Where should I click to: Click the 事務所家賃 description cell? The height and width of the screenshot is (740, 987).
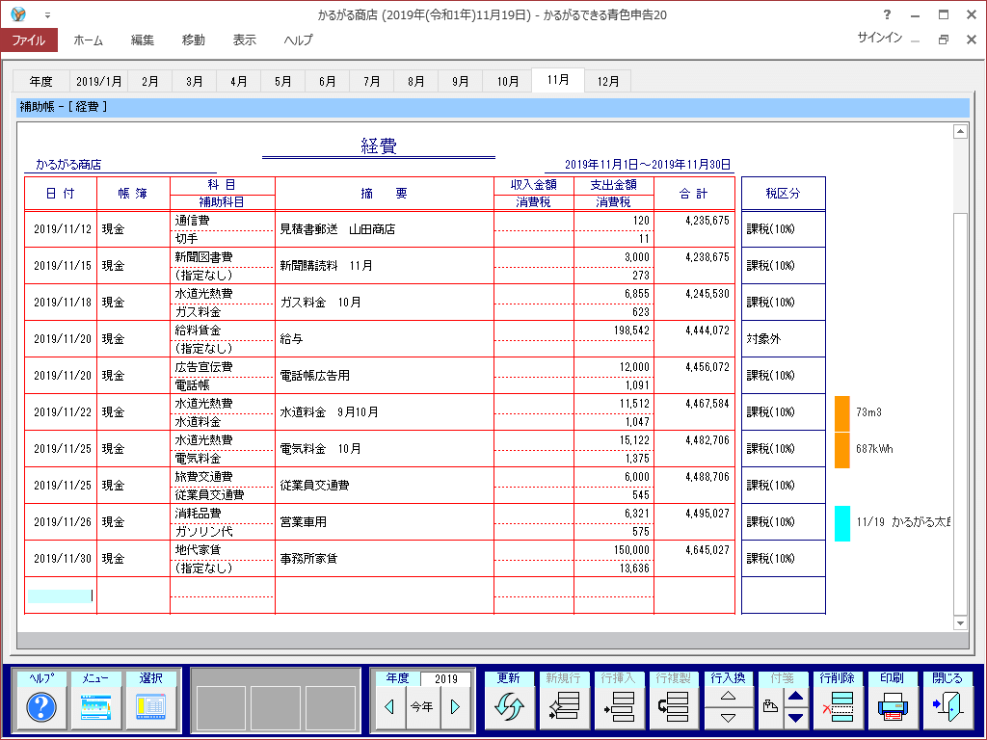(x=384, y=558)
